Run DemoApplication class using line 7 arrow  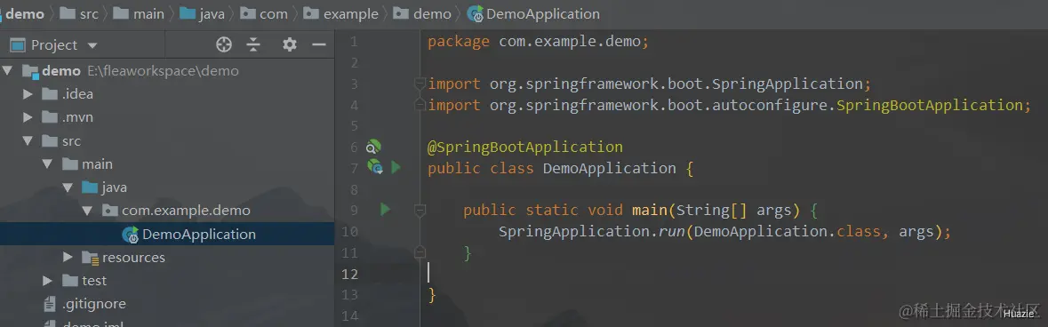396,167
